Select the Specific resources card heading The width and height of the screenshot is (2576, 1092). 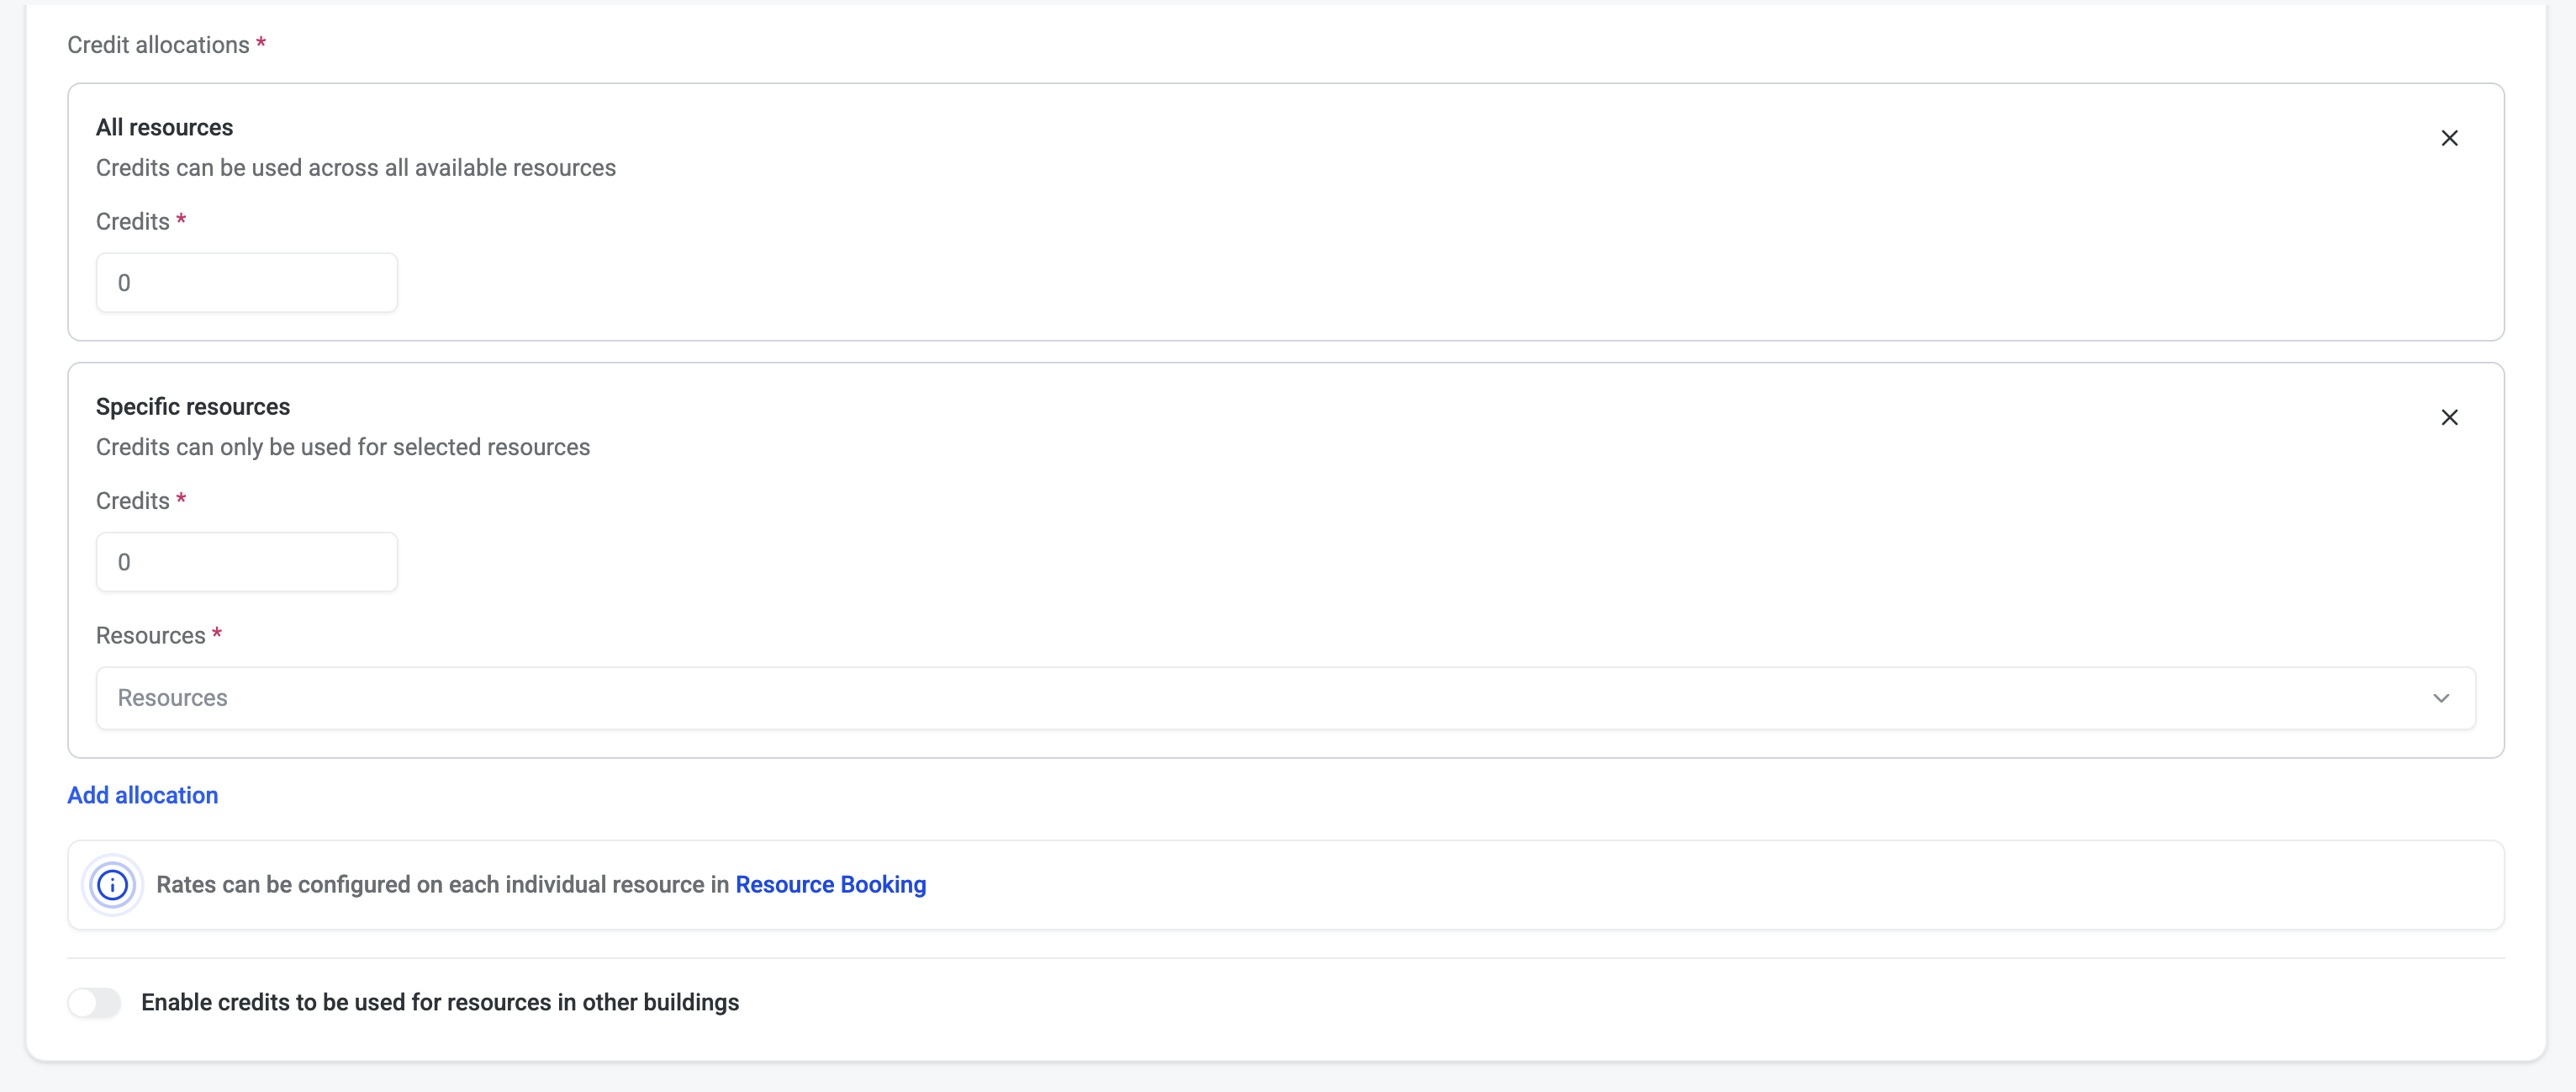coord(193,406)
